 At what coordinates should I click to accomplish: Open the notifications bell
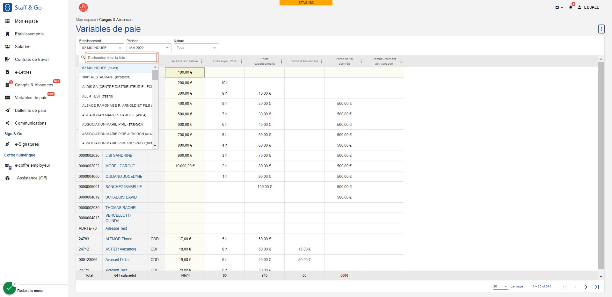[x=571, y=7]
